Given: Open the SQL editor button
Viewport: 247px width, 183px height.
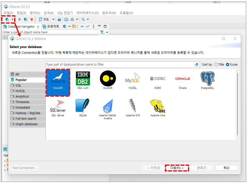Looking at the screenshot, I should tap(44, 19).
